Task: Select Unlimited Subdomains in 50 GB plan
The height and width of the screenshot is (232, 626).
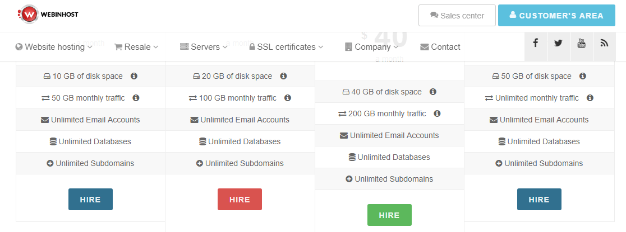Action: coord(544,164)
